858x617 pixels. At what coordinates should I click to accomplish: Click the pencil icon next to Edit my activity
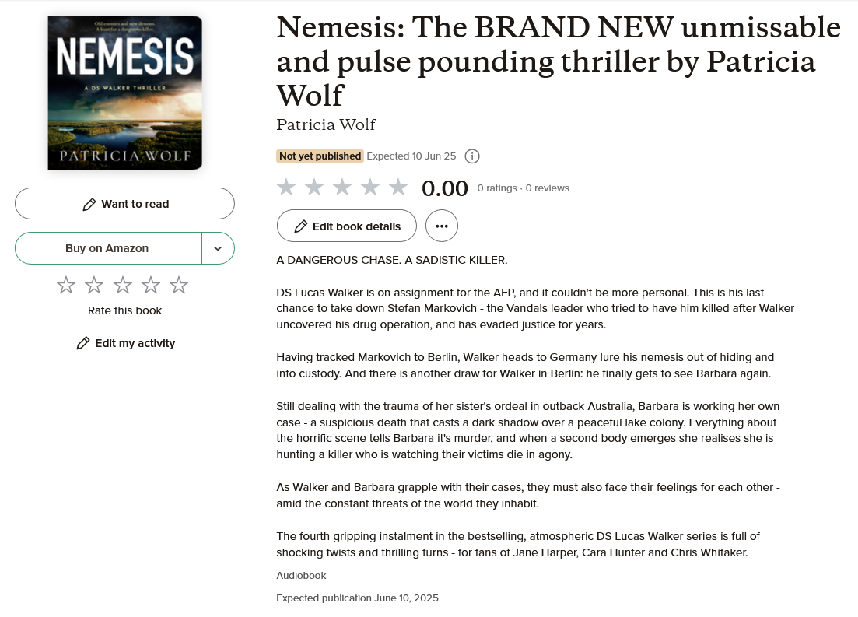83,342
